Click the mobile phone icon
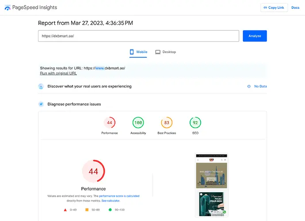305x221 pixels. click(132, 52)
